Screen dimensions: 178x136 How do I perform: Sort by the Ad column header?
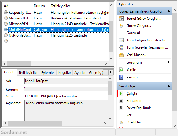[17, 6]
